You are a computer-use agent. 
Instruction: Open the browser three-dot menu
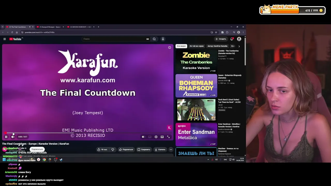(x=243, y=32)
